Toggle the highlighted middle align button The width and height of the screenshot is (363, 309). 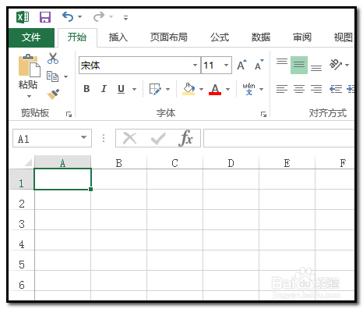(x=299, y=65)
